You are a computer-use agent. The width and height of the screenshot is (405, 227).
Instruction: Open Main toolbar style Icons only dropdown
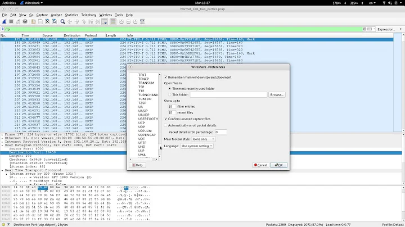[x=204, y=139]
